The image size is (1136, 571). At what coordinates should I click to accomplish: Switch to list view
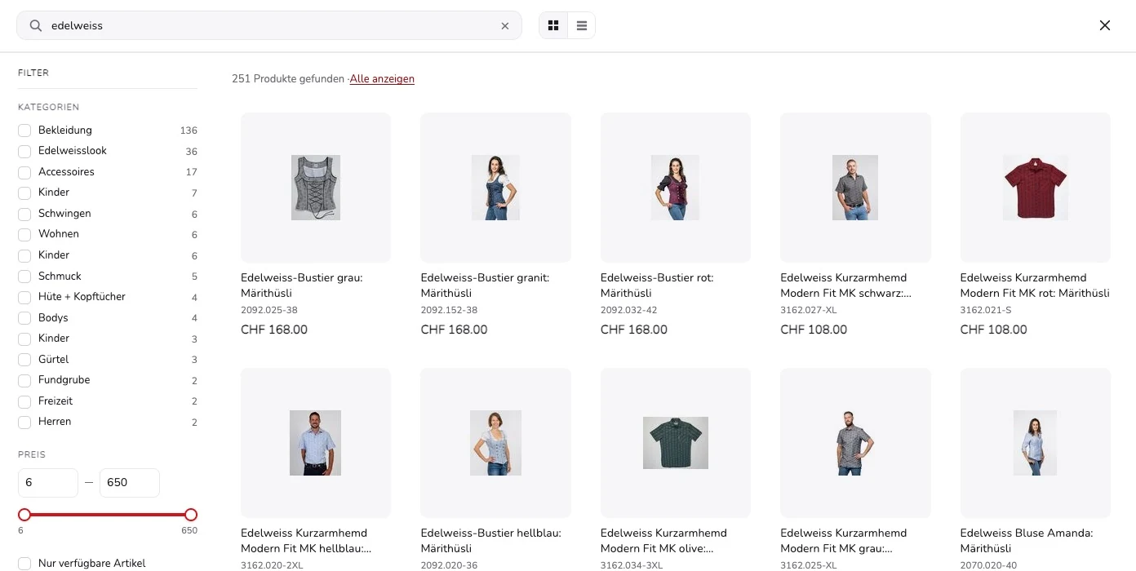(x=582, y=25)
